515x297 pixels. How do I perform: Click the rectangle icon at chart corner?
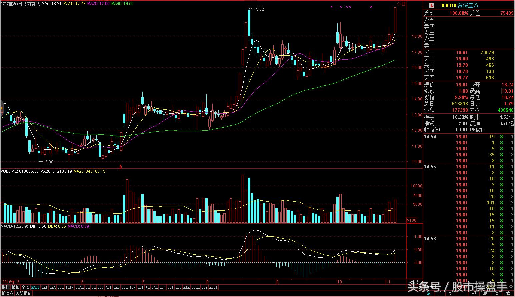[404, 4]
